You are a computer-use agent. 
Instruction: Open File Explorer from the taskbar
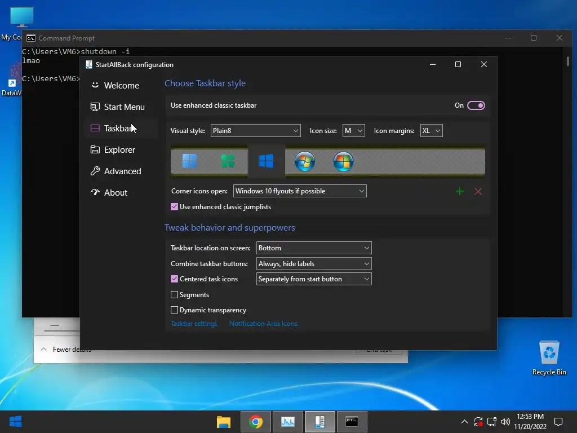tap(223, 422)
